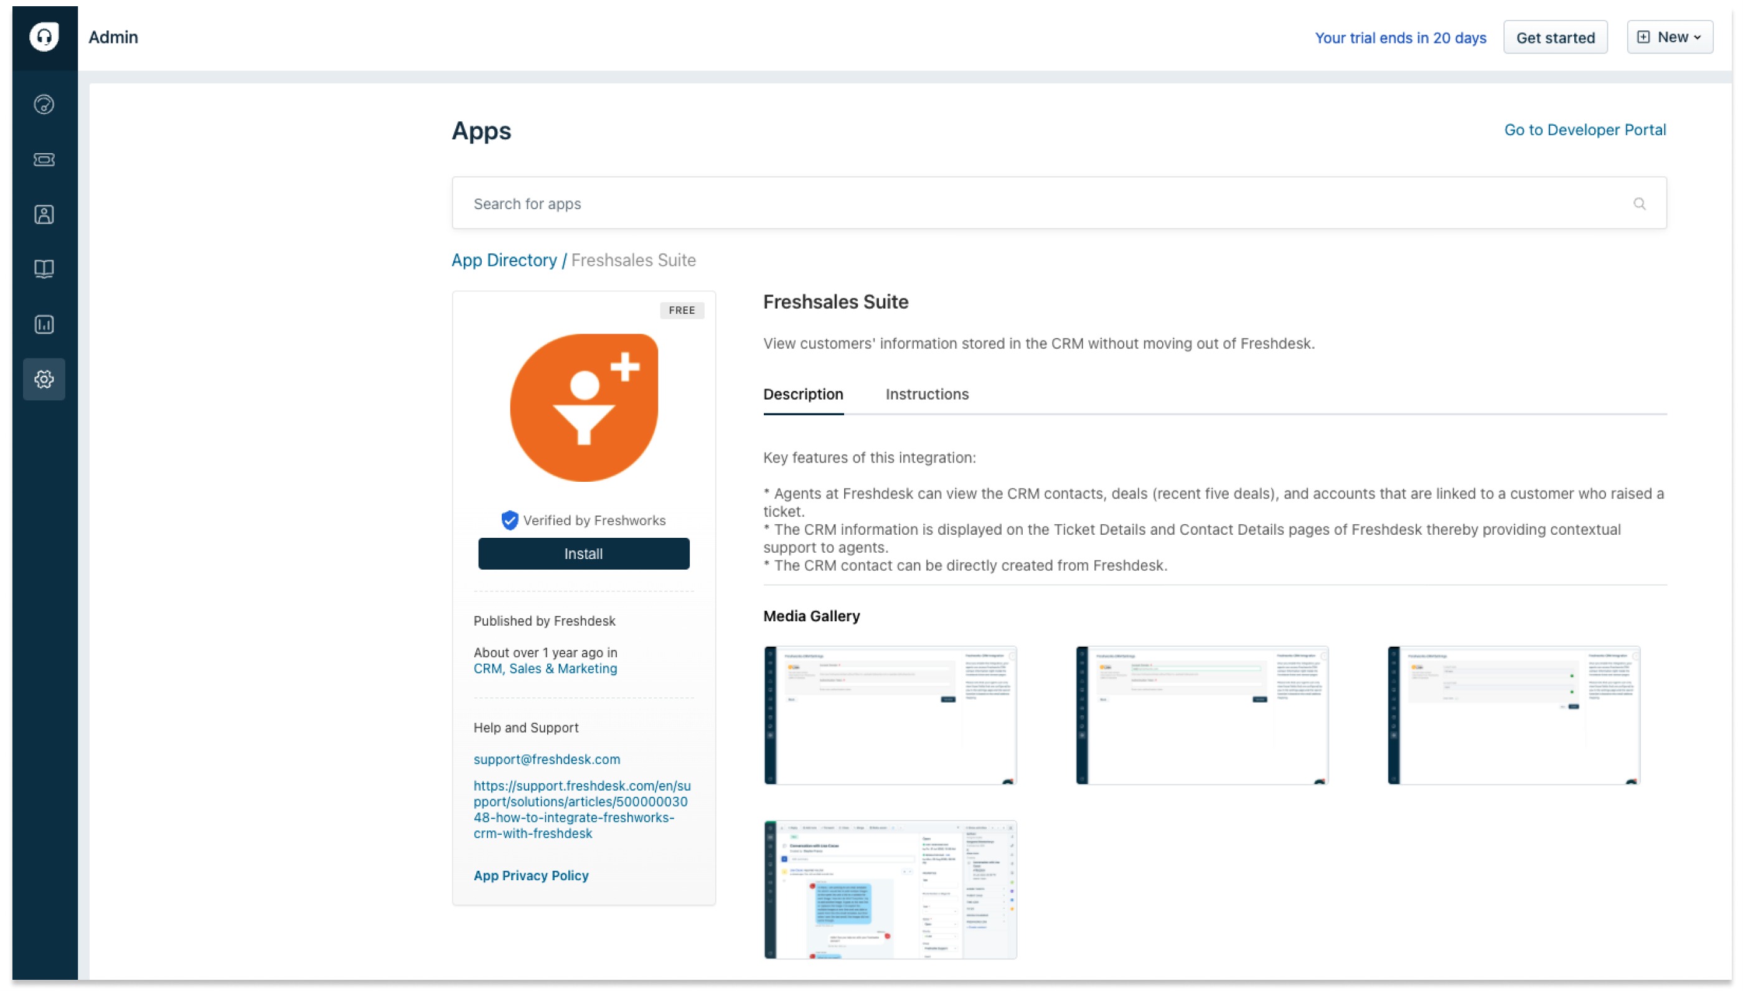This screenshot has width=1743, height=991.
Task: Switch to the Instructions tab
Action: click(x=927, y=394)
